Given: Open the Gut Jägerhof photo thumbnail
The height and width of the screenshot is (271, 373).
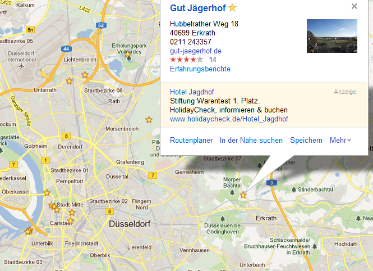Looking at the screenshot, I should click(x=332, y=36).
